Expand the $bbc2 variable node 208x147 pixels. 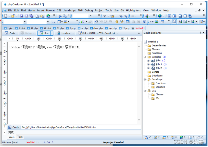tap(148, 68)
